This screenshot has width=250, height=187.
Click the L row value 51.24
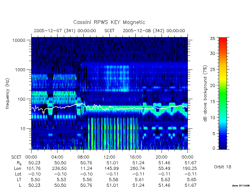click(x=138, y=185)
